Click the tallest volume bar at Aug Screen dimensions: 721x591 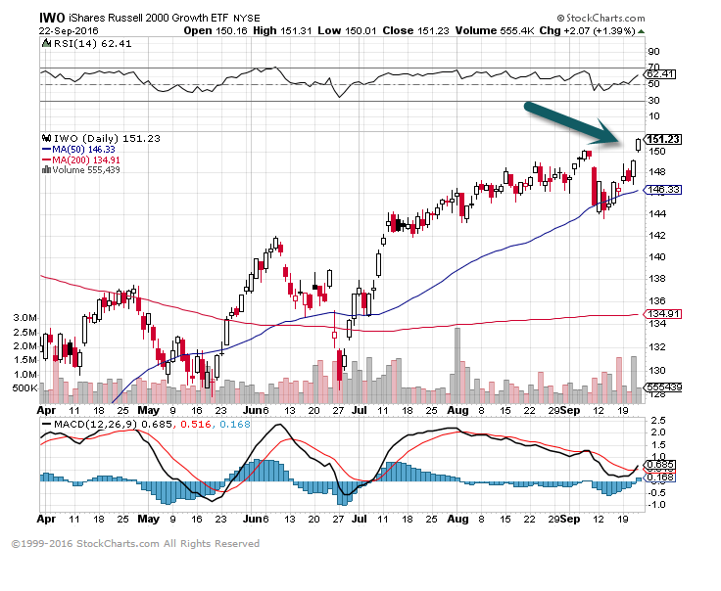tap(457, 366)
